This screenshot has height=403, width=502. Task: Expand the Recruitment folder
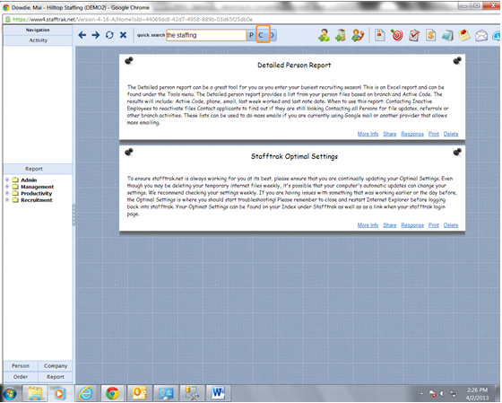click(7, 200)
